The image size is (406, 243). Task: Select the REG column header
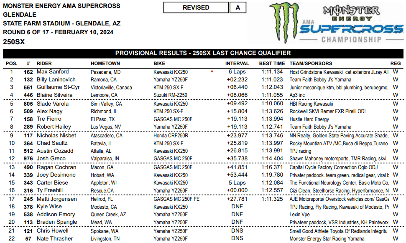(395, 63)
